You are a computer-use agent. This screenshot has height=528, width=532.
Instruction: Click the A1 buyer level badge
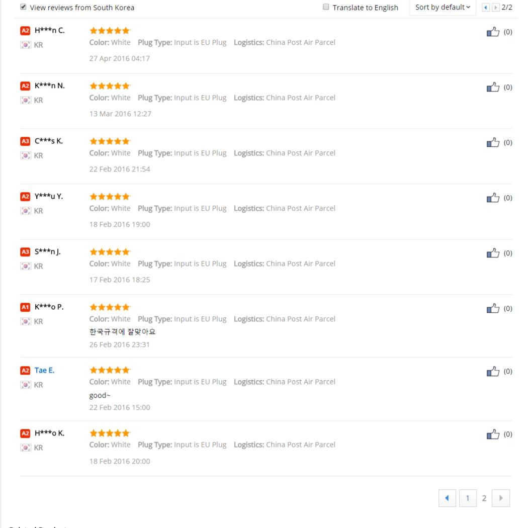pyautogui.click(x=26, y=307)
